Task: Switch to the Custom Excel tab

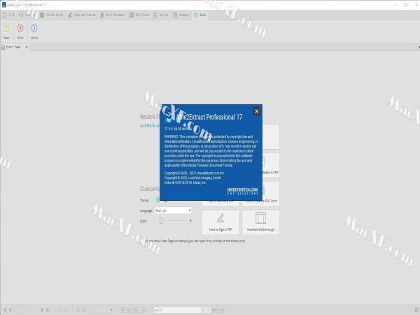Action: tap(52, 15)
